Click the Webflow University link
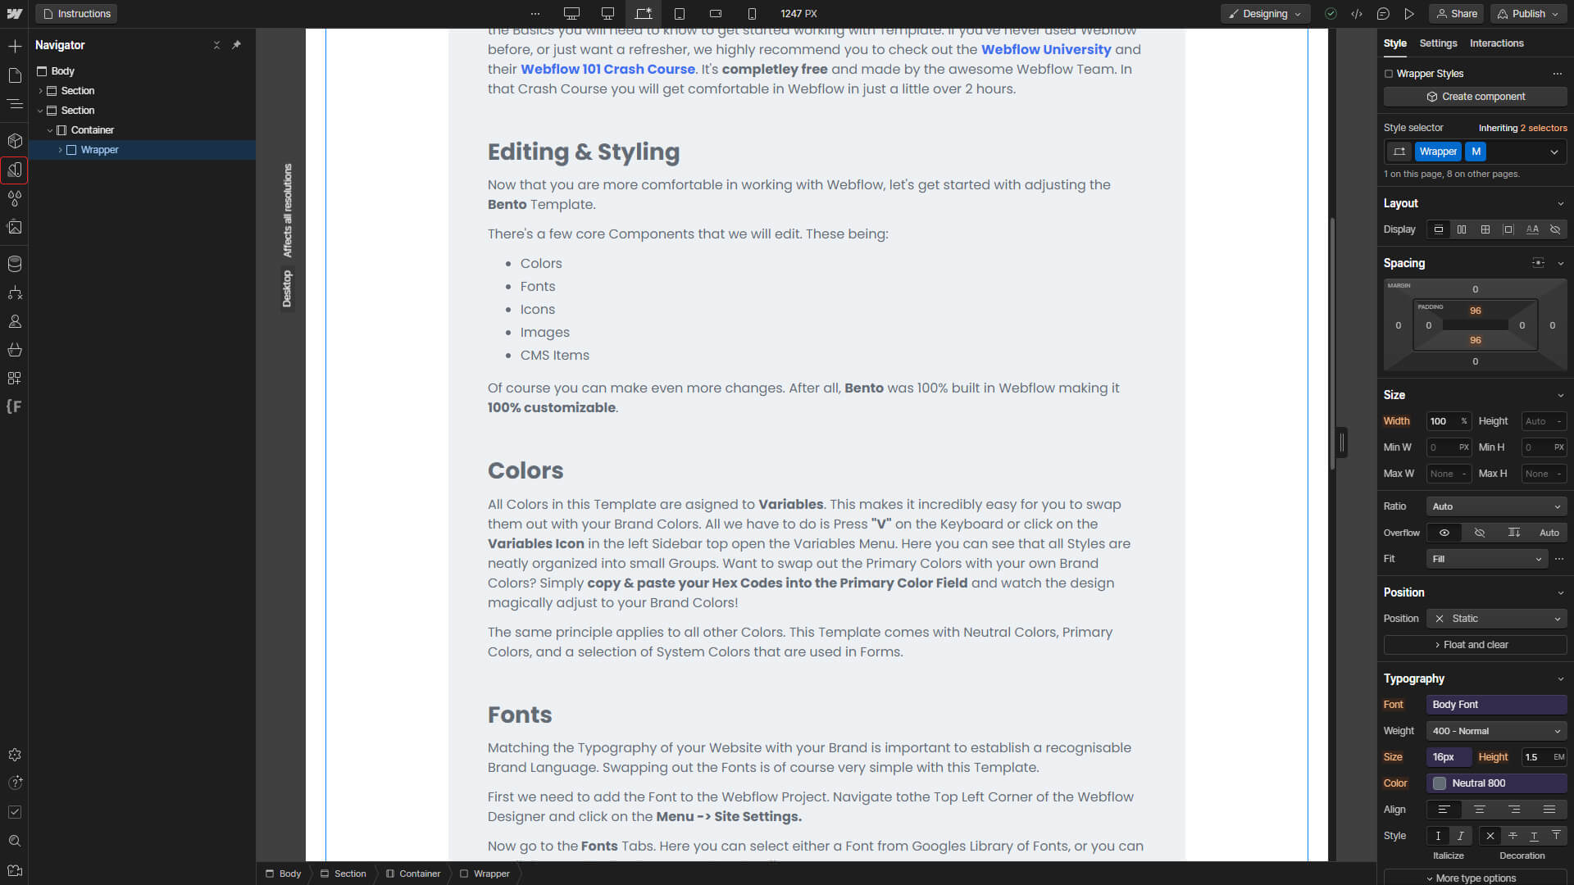The width and height of the screenshot is (1574, 885). (x=1044, y=50)
